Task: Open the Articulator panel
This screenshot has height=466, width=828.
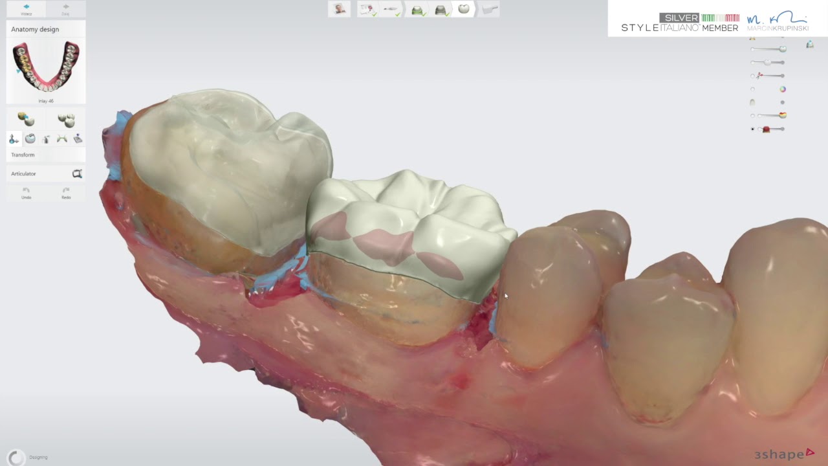Action: [46, 173]
